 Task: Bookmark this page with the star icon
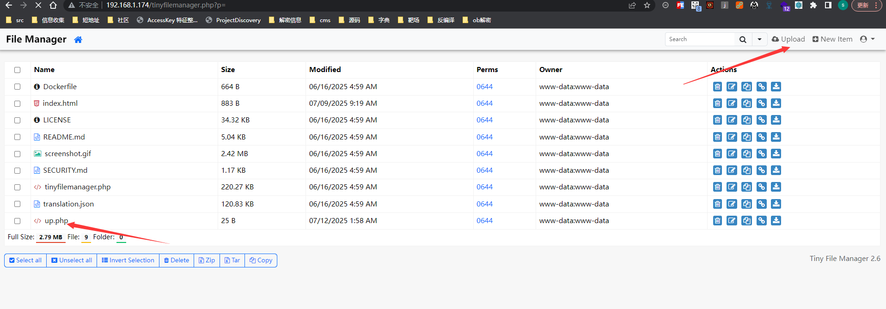[647, 5]
